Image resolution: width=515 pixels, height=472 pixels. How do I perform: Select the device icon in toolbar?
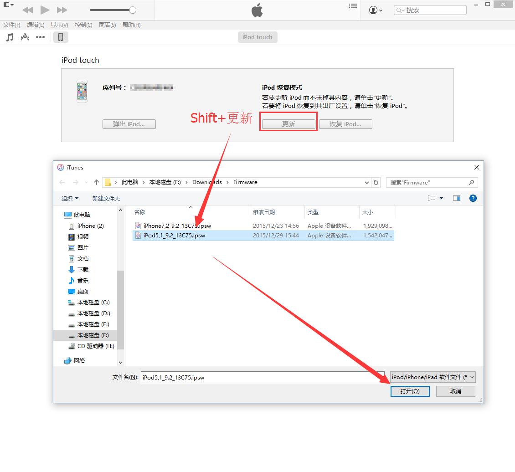[61, 37]
